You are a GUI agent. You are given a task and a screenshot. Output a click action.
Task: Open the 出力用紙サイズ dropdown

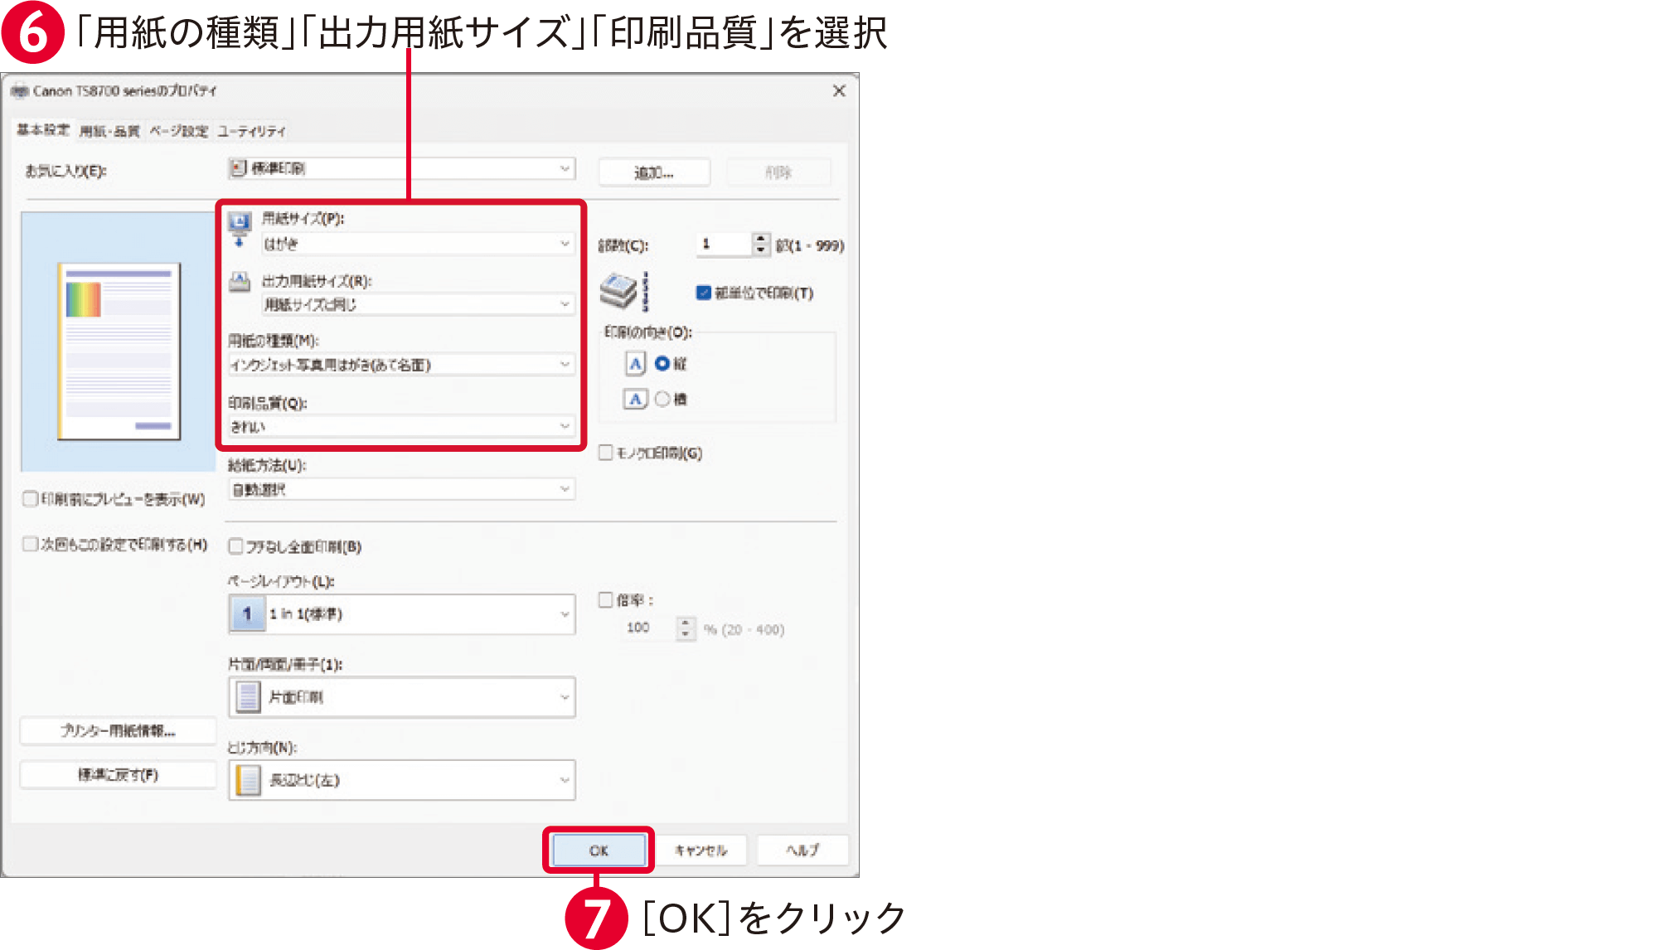[x=418, y=304]
